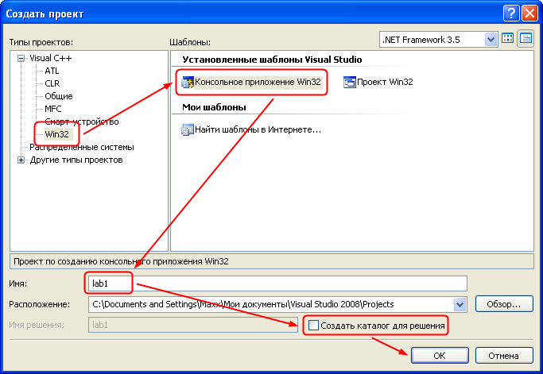Click the "Отмена" cancel button
543x374 pixels.
click(504, 355)
